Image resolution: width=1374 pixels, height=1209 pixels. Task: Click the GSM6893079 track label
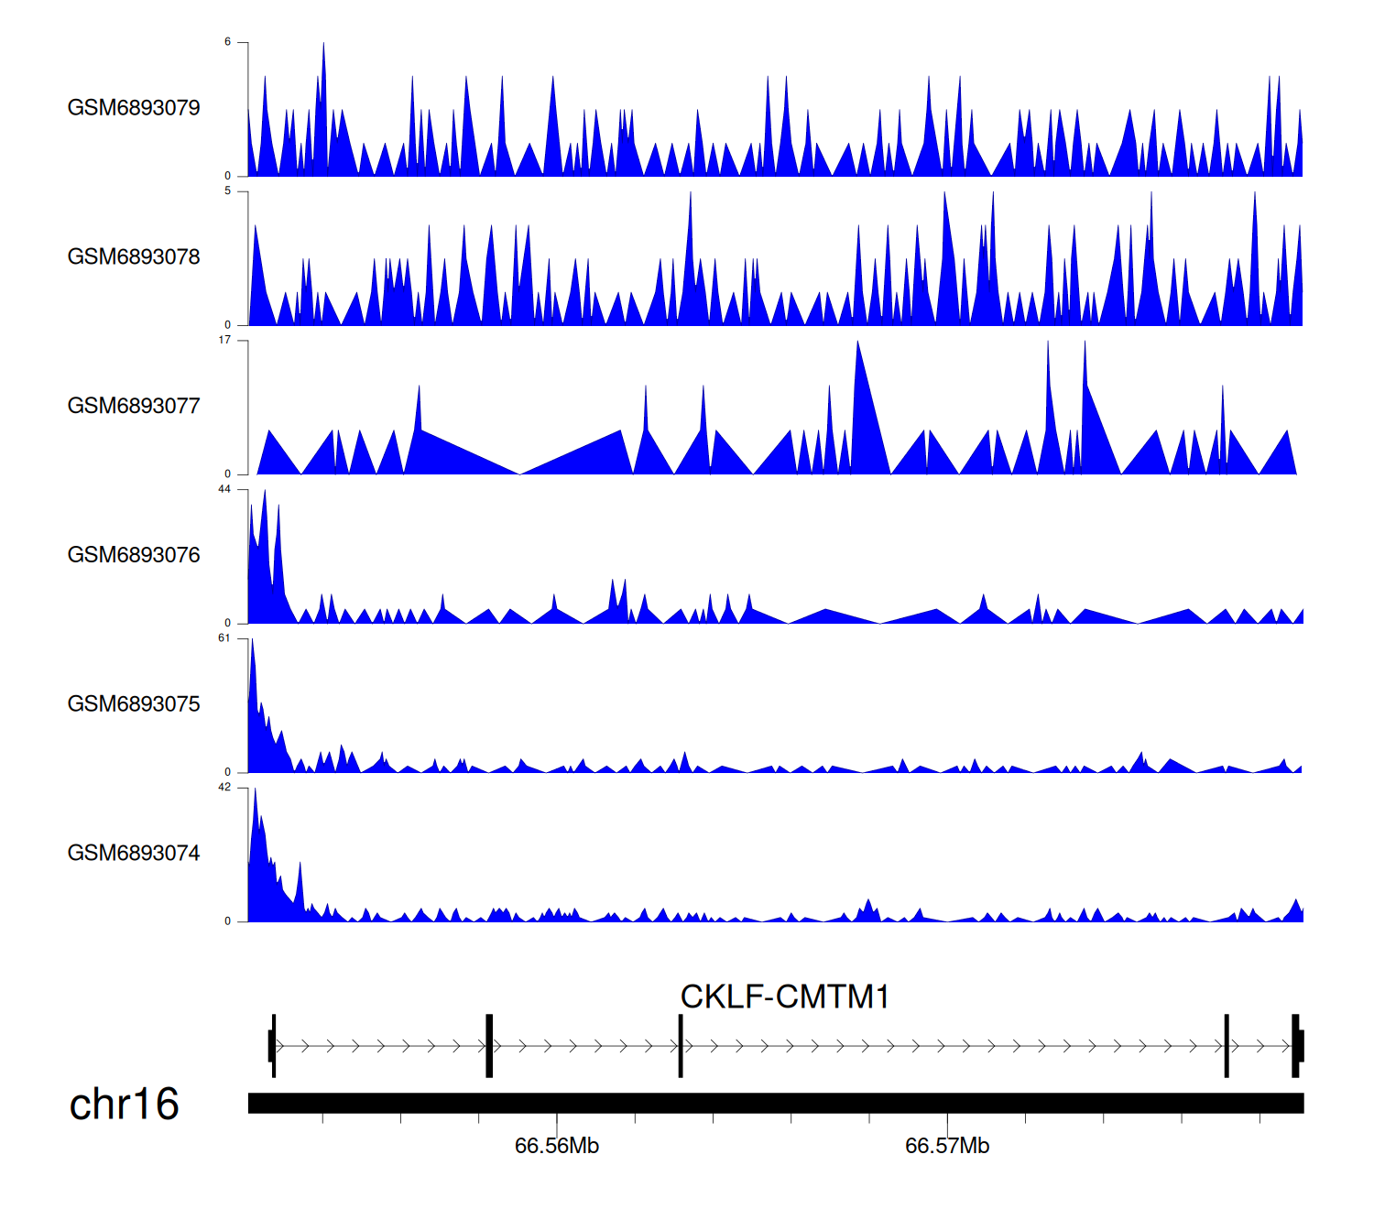pos(134,108)
